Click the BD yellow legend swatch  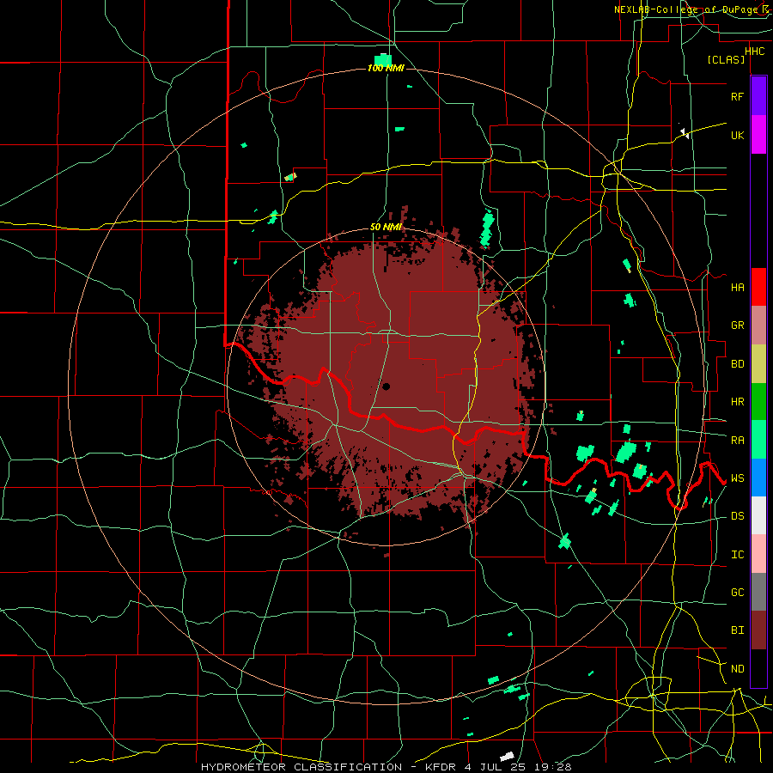click(758, 364)
